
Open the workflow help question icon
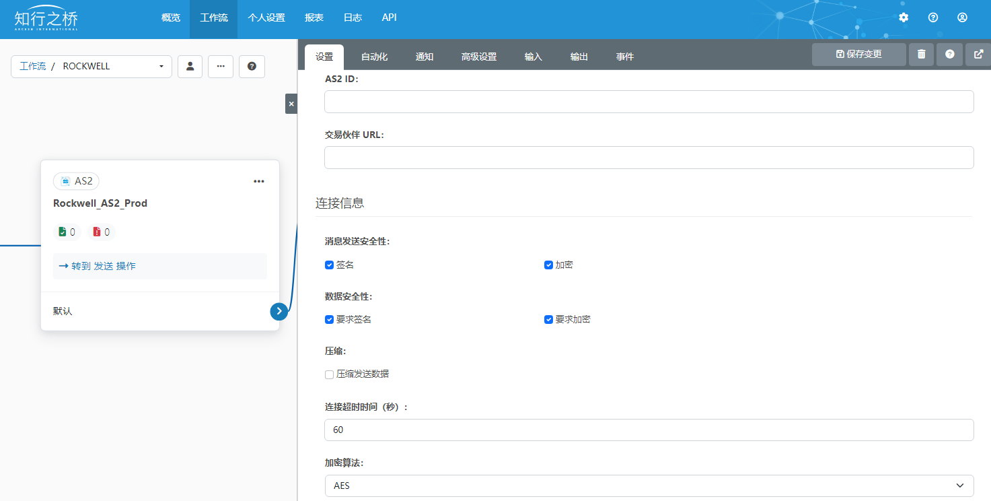pyautogui.click(x=252, y=67)
